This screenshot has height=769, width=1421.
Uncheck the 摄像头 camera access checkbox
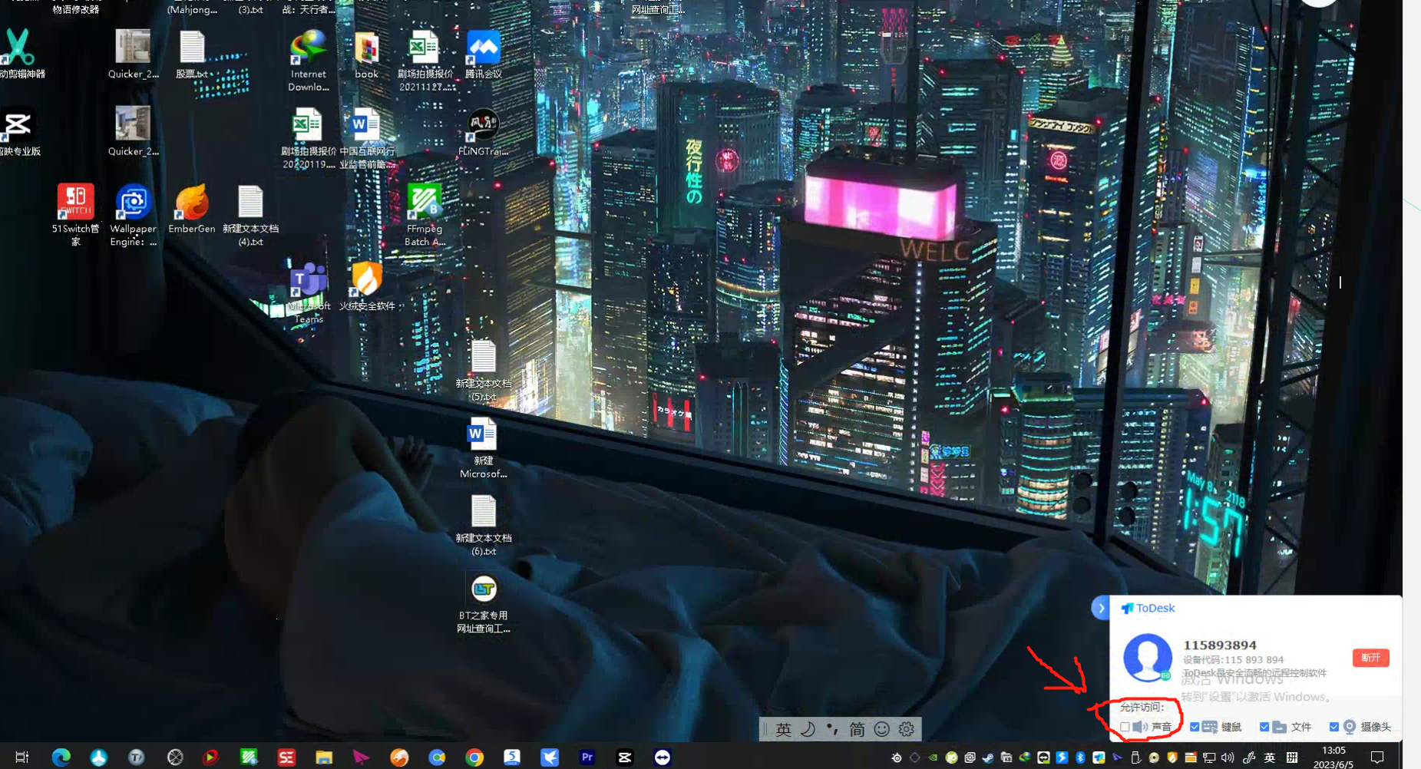coord(1334,727)
